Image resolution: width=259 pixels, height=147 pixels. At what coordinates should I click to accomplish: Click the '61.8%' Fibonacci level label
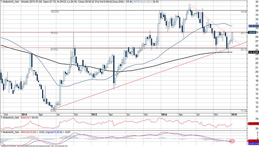(x=54, y=50)
